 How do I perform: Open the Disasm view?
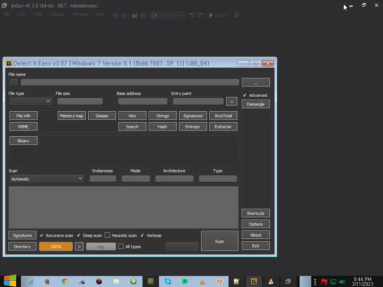[x=102, y=116]
